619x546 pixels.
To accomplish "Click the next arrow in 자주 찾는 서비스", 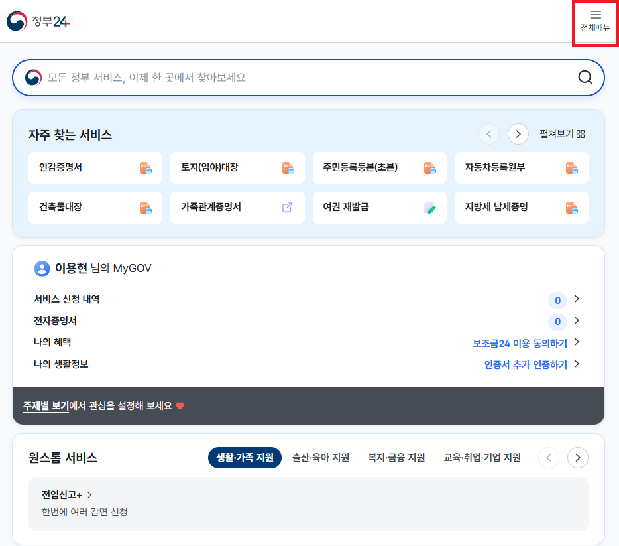I will pos(518,134).
